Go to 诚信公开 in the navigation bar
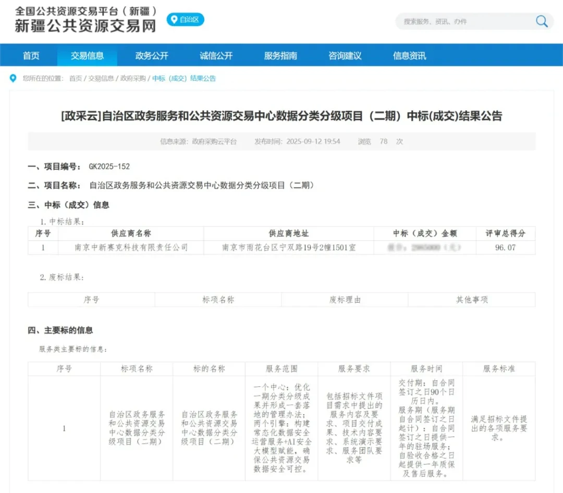Image resolution: width=563 pixels, height=493 pixels. click(x=216, y=56)
